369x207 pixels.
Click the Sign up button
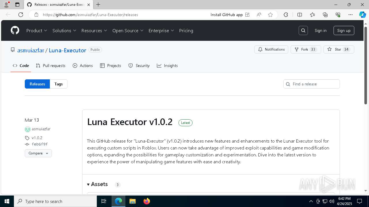coord(344,30)
